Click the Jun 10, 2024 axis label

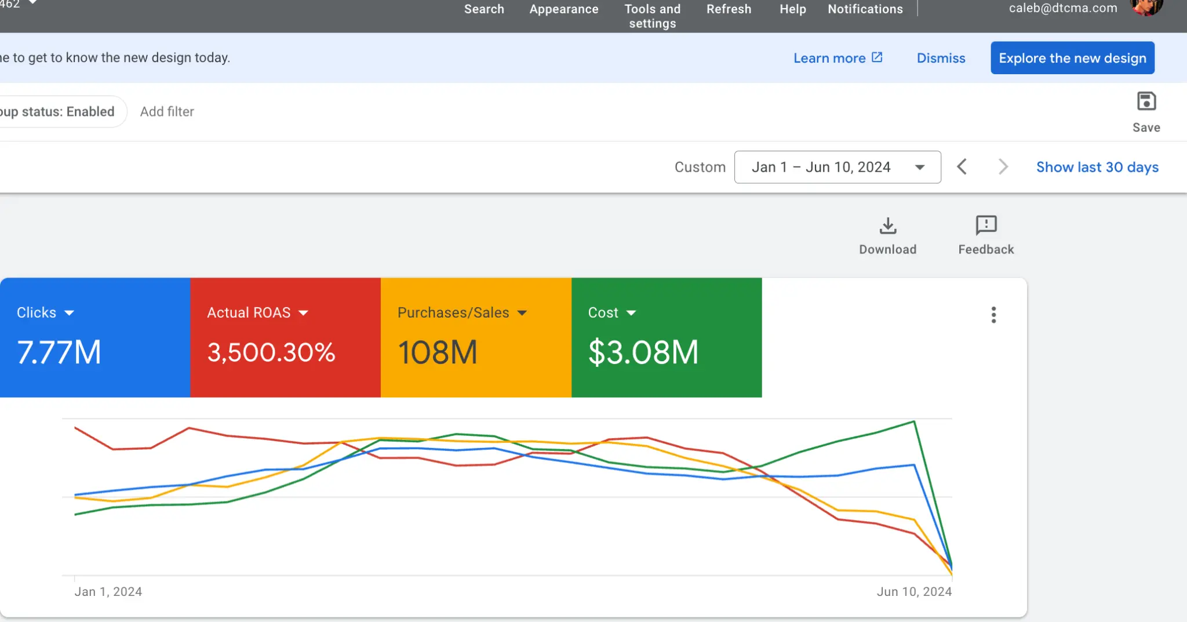coord(913,591)
